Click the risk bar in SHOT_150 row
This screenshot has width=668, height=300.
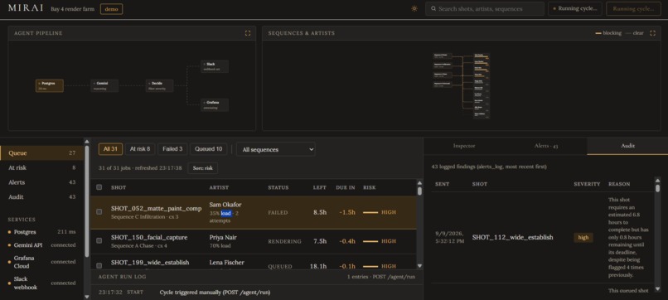pyautogui.click(x=370, y=241)
